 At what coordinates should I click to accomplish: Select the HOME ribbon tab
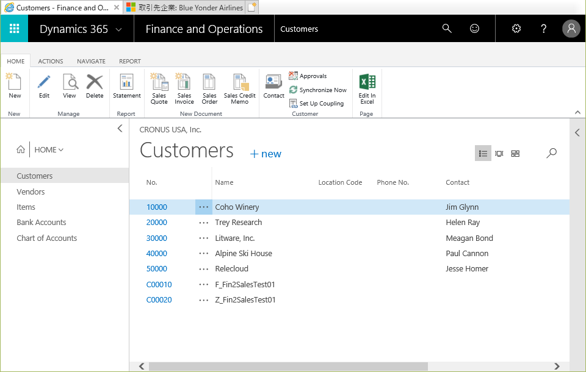coord(16,61)
